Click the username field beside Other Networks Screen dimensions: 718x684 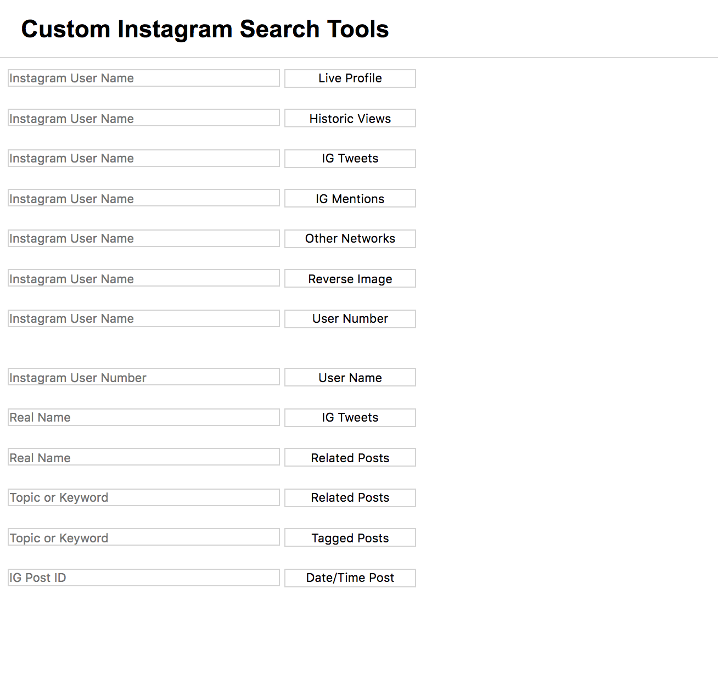tap(144, 239)
